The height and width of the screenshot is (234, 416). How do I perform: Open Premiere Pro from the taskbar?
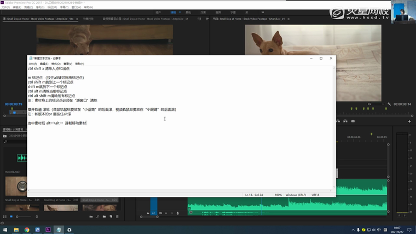click(48, 230)
